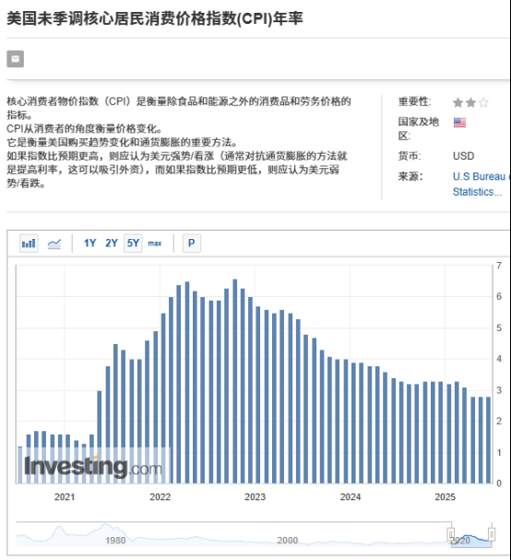Viewport: 511px width, 560px height.
Task: Click the 2025 x-axis label
Action: 445,496
